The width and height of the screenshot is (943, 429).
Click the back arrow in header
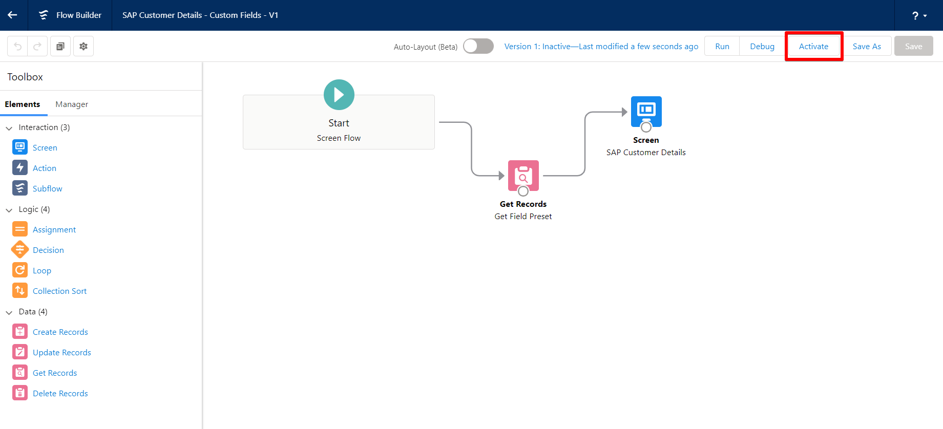tap(12, 15)
